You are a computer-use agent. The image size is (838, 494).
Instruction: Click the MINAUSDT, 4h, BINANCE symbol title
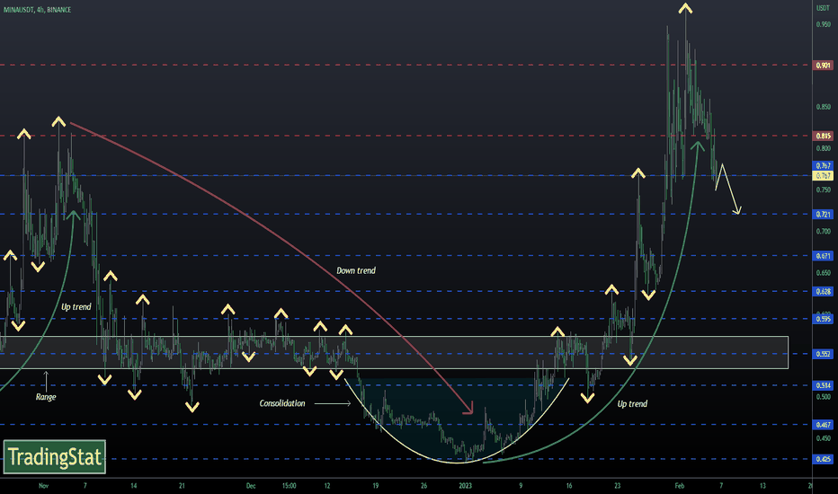coord(38,10)
